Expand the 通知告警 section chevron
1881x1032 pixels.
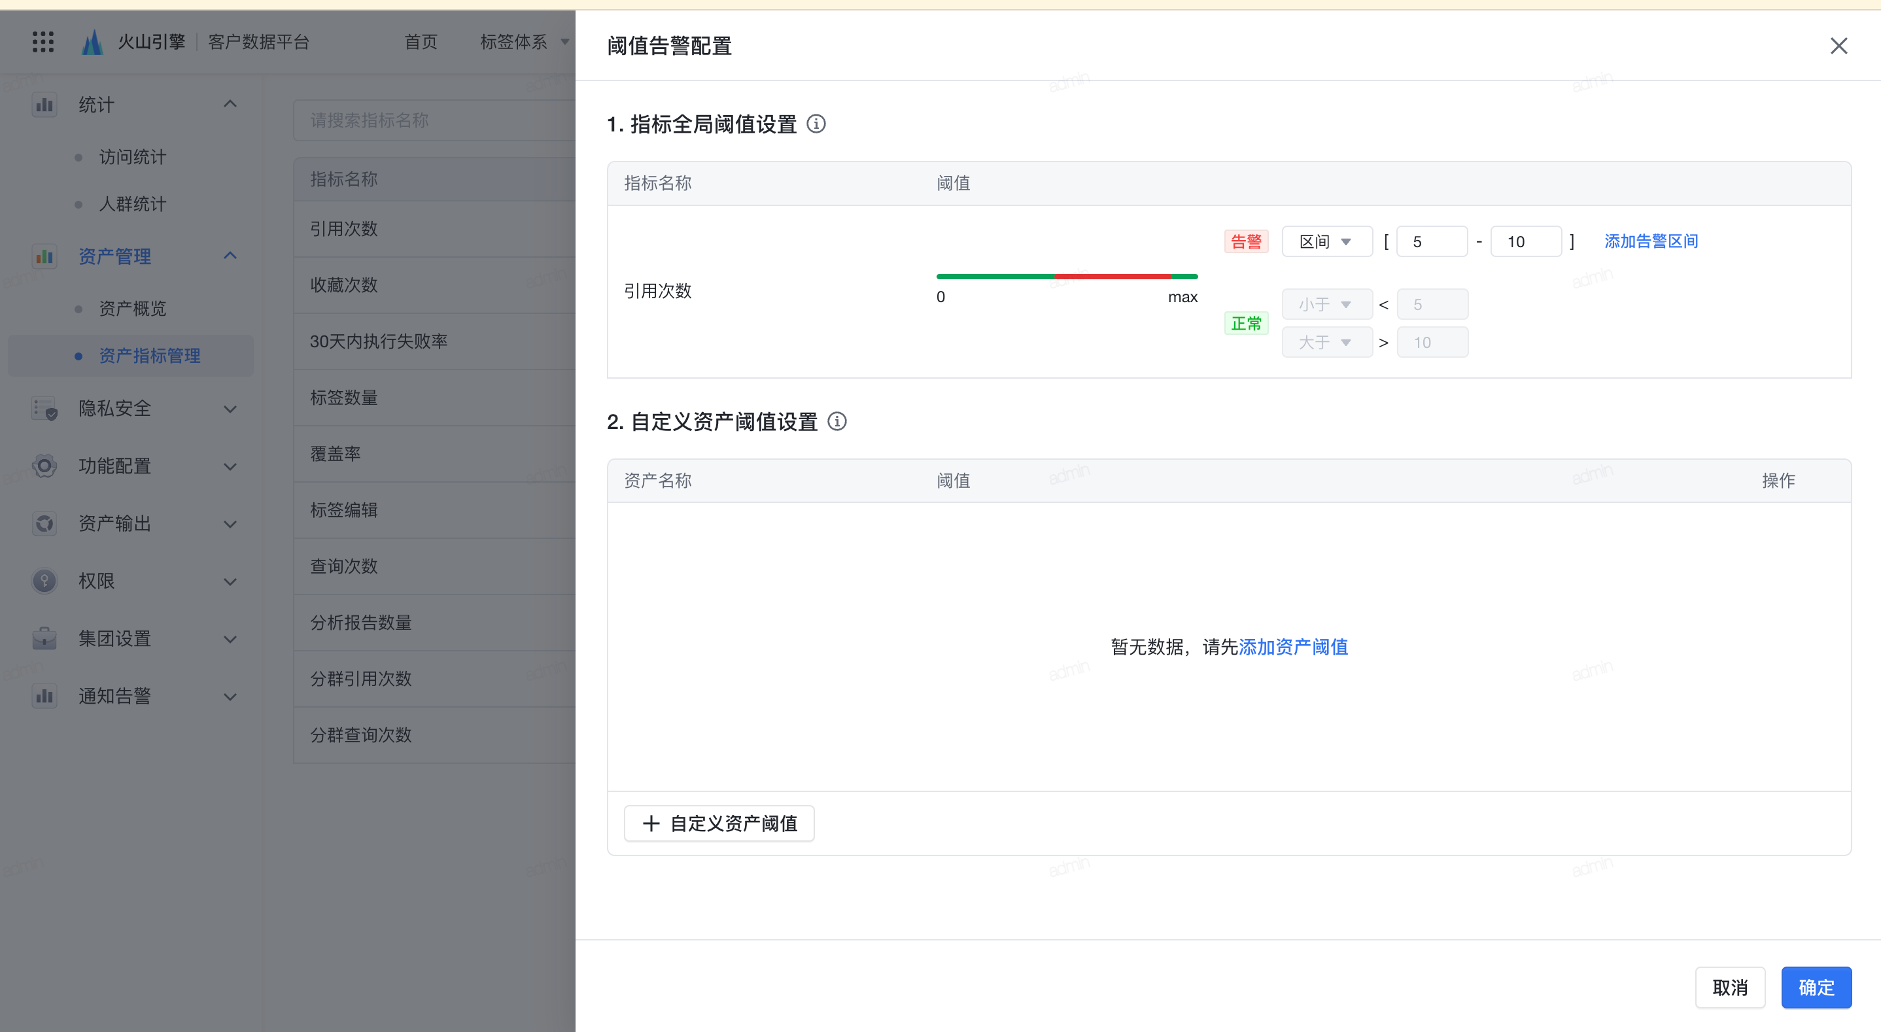[230, 697]
